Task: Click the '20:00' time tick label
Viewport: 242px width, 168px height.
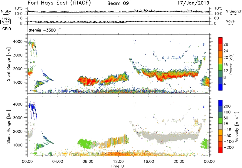Action: pos(179,162)
